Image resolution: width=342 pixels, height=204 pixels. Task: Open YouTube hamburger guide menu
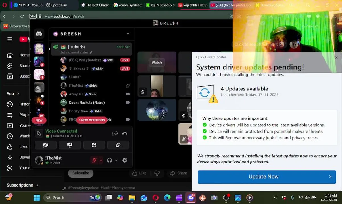click(10, 39)
